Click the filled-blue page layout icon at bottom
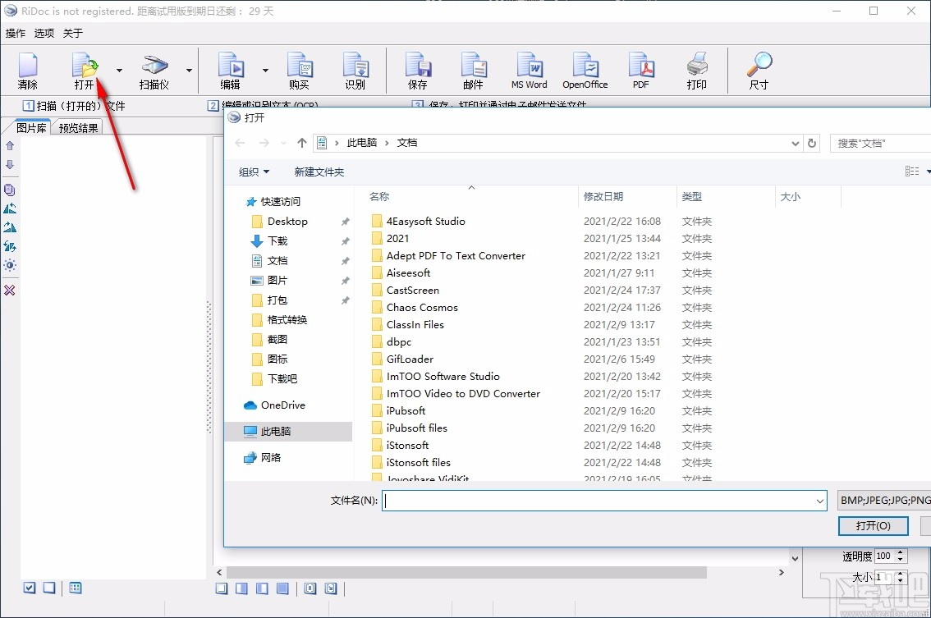 pos(282,588)
